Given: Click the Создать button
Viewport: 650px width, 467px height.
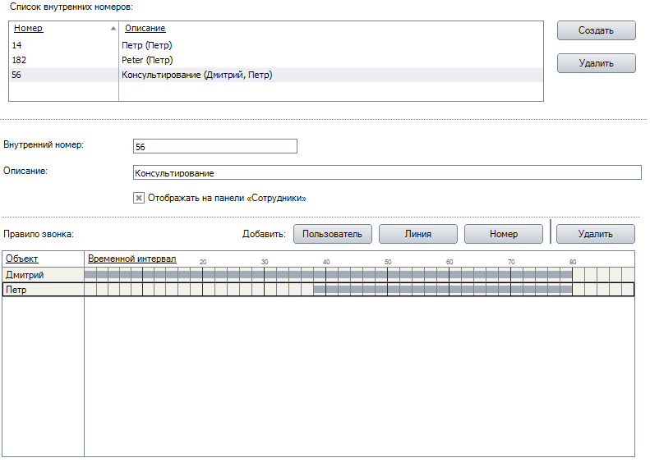Looking at the screenshot, I should click(596, 30).
